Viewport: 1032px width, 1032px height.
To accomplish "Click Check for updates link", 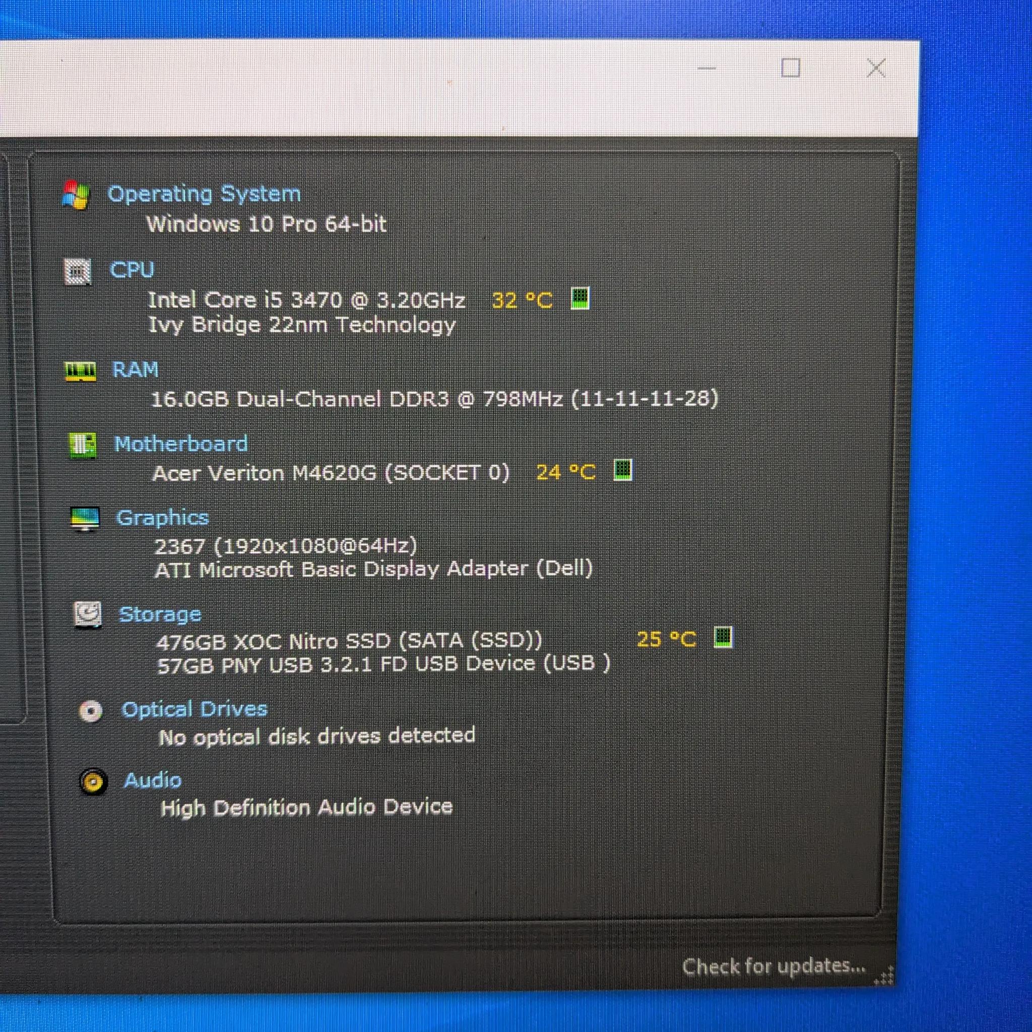I will point(773,966).
